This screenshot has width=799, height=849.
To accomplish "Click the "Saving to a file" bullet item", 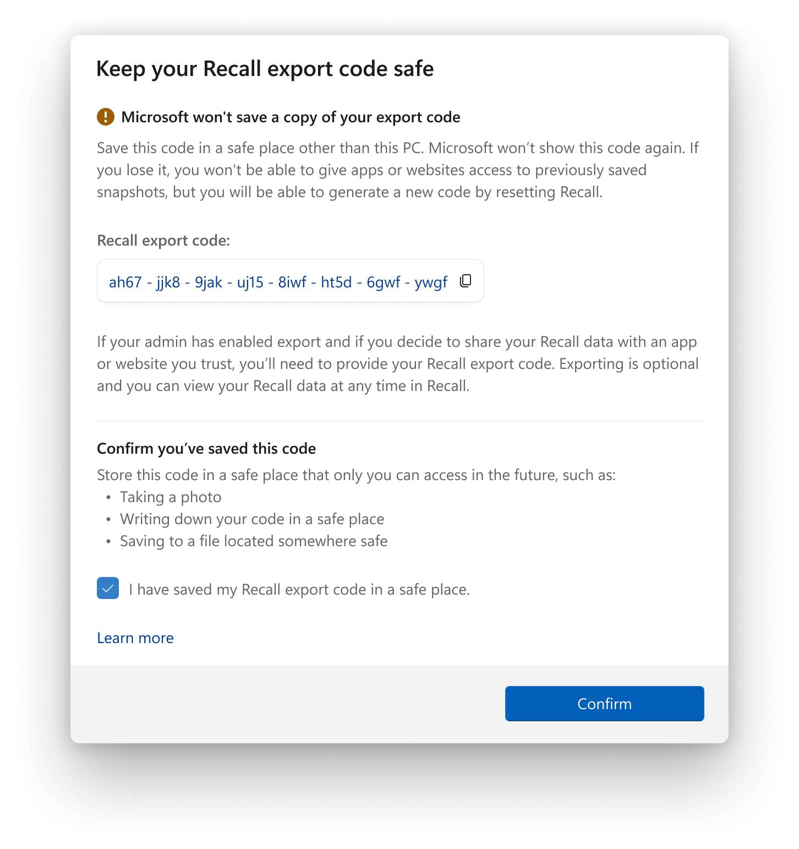I will tap(254, 541).
